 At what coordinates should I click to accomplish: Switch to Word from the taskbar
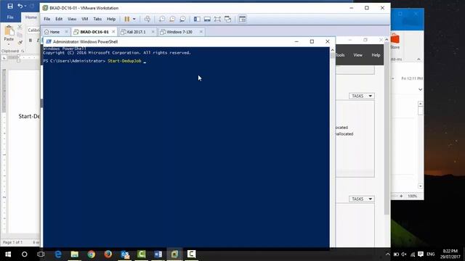pyautogui.click(x=158, y=254)
